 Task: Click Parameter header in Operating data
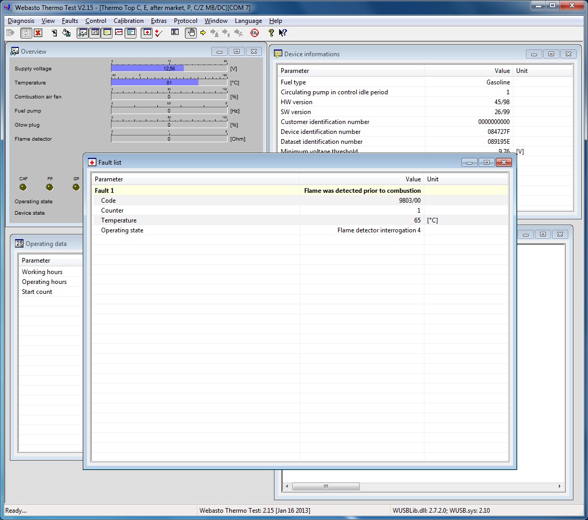[51, 261]
